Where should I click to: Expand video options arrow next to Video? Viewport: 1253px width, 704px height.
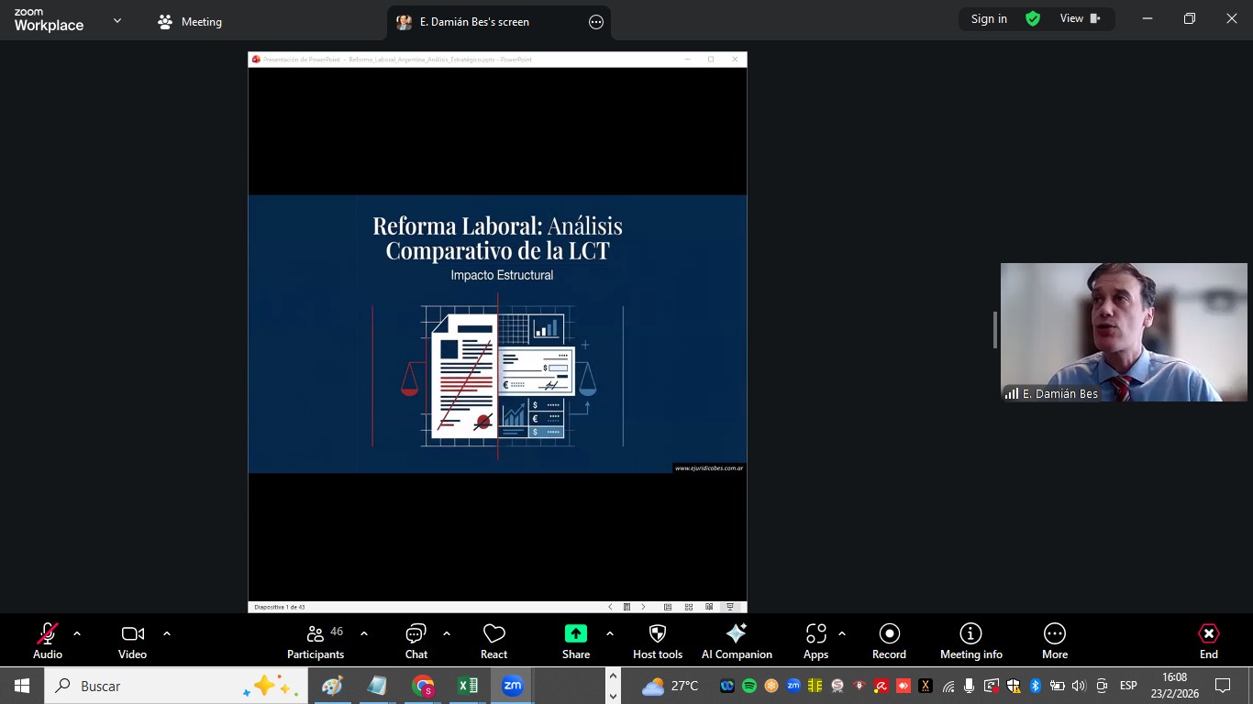click(167, 633)
